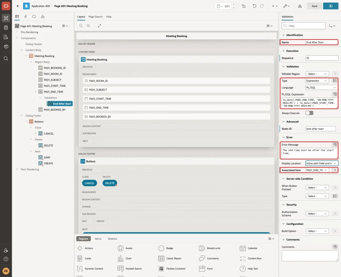341x277 pixels.
Task: Click the Comments text area
Action: (310, 255)
